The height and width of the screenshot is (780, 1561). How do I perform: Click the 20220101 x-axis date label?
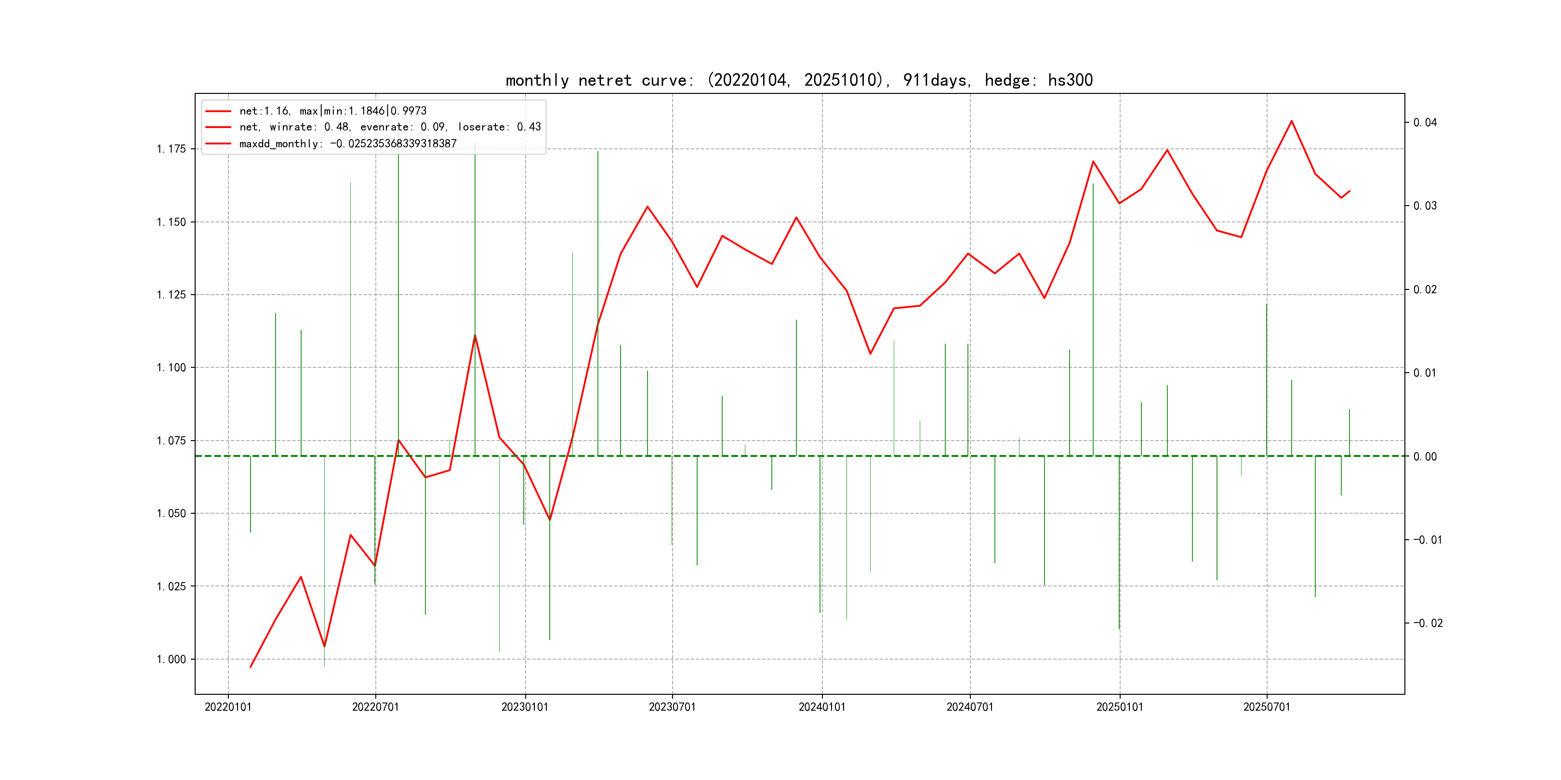click(228, 707)
